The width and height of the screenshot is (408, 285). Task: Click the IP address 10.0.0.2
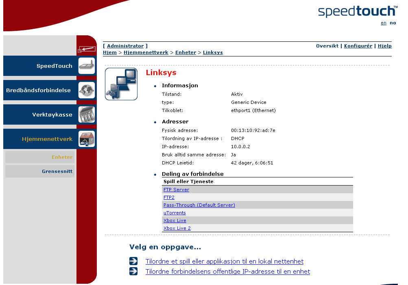click(x=240, y=147)
